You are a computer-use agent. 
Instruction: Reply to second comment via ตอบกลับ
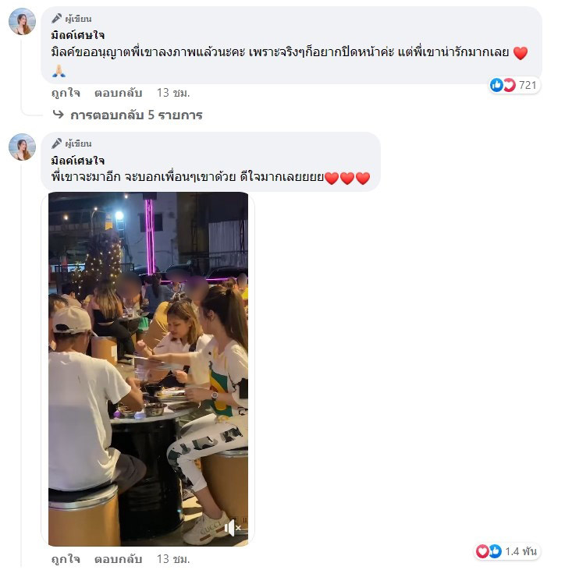point(118,559)
